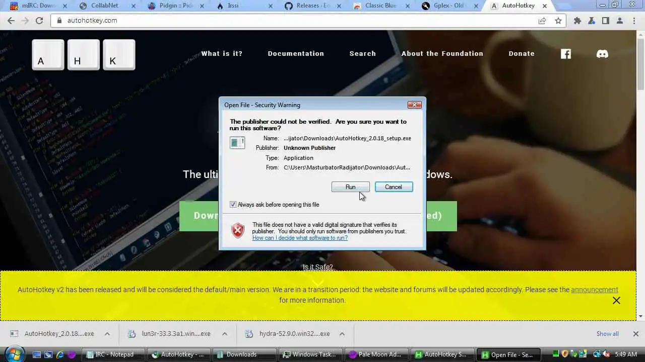Expand options for lun3r-33.3.3a1 download
The height and width of the screenshot is (362, 645).
coord(225,334)
